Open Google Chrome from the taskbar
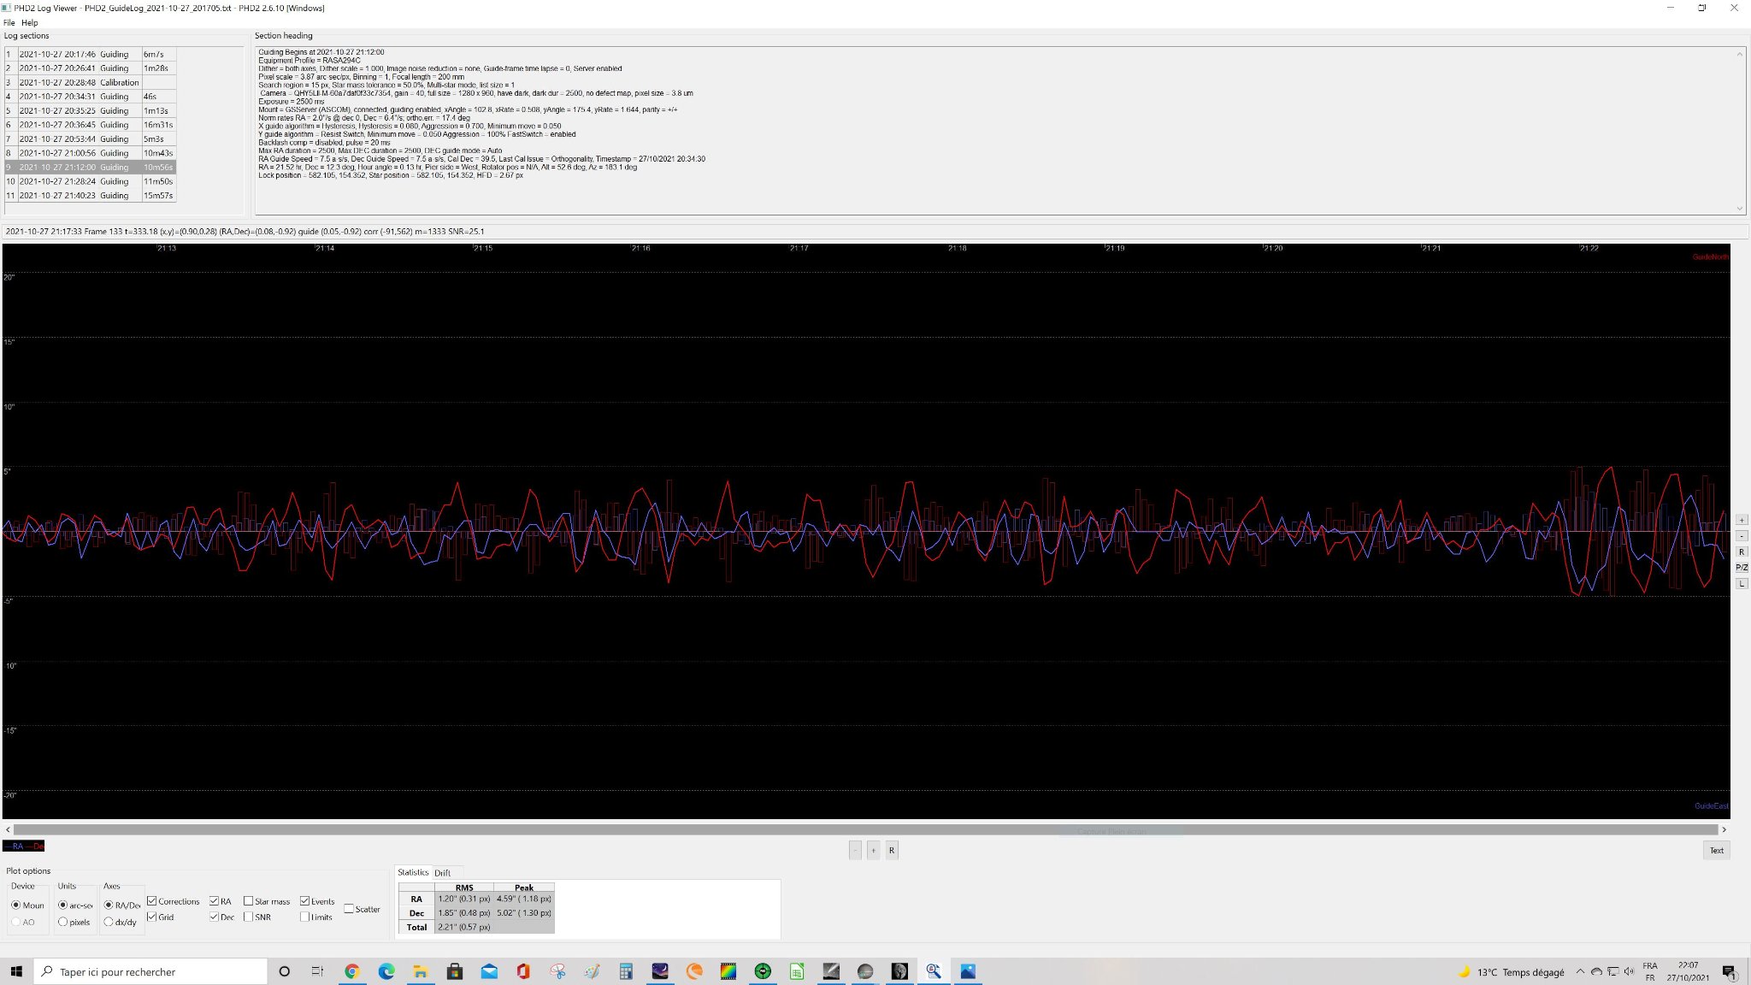The width and height of the screenshot is (1751, 985). 351,971
